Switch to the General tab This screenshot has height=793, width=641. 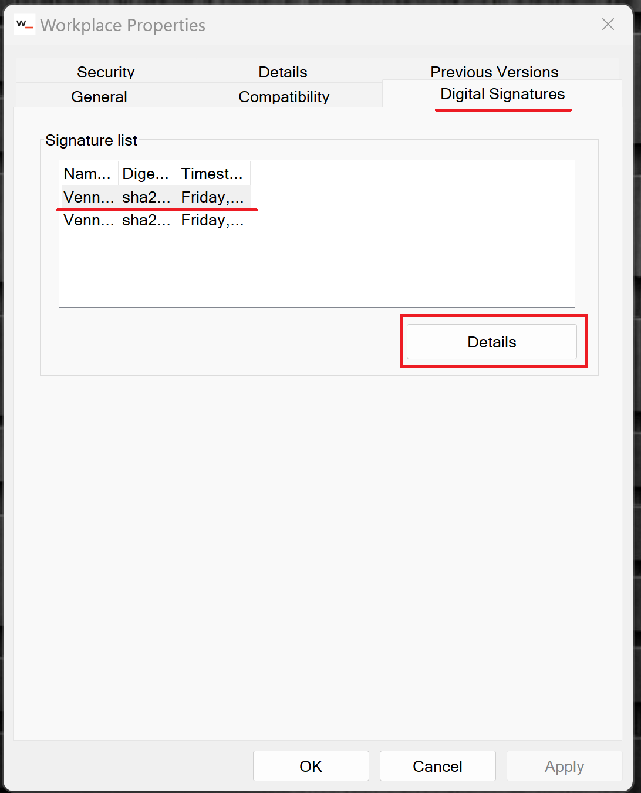pyautogui.click(x=99, y=96)
